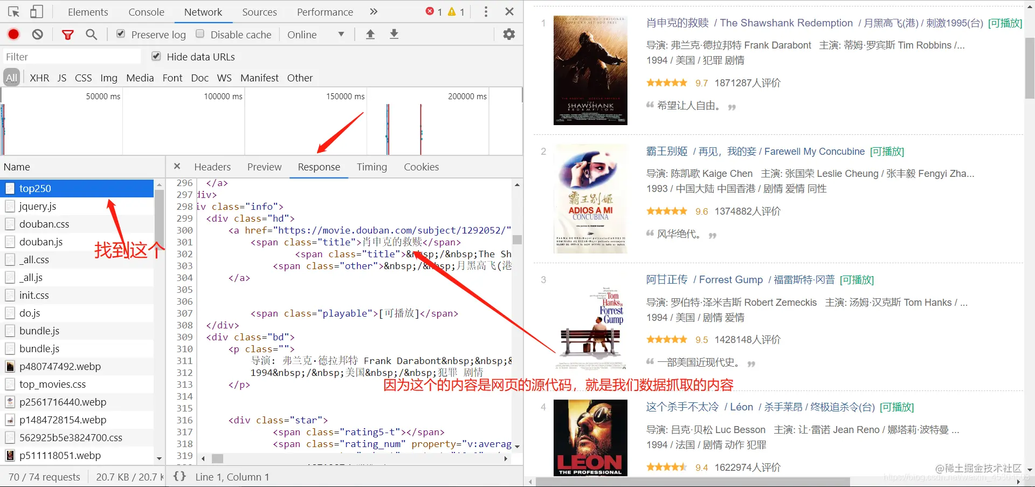Close the DevTools panel
This screenshot has width=1035, height=487.
click(x=509, y=12)
